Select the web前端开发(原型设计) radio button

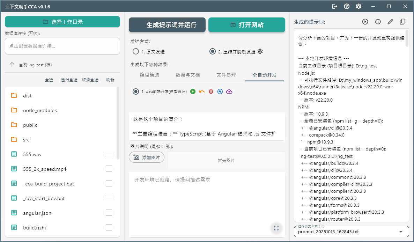click(135, 92)
